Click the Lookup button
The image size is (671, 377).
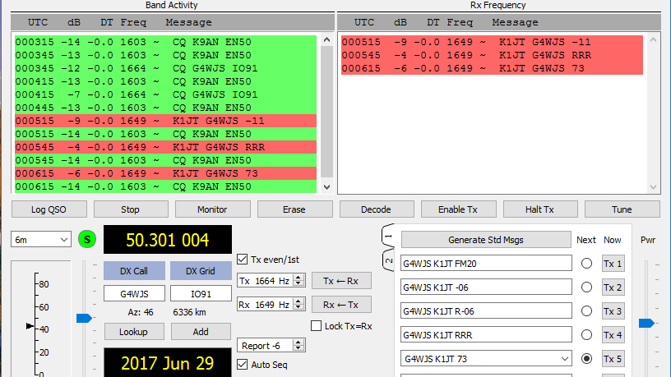134,332
